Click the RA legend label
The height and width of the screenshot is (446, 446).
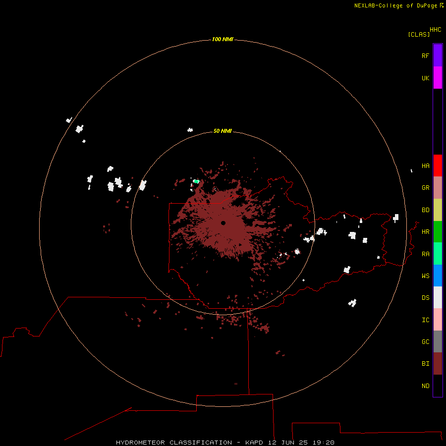[x=425, y=254]
